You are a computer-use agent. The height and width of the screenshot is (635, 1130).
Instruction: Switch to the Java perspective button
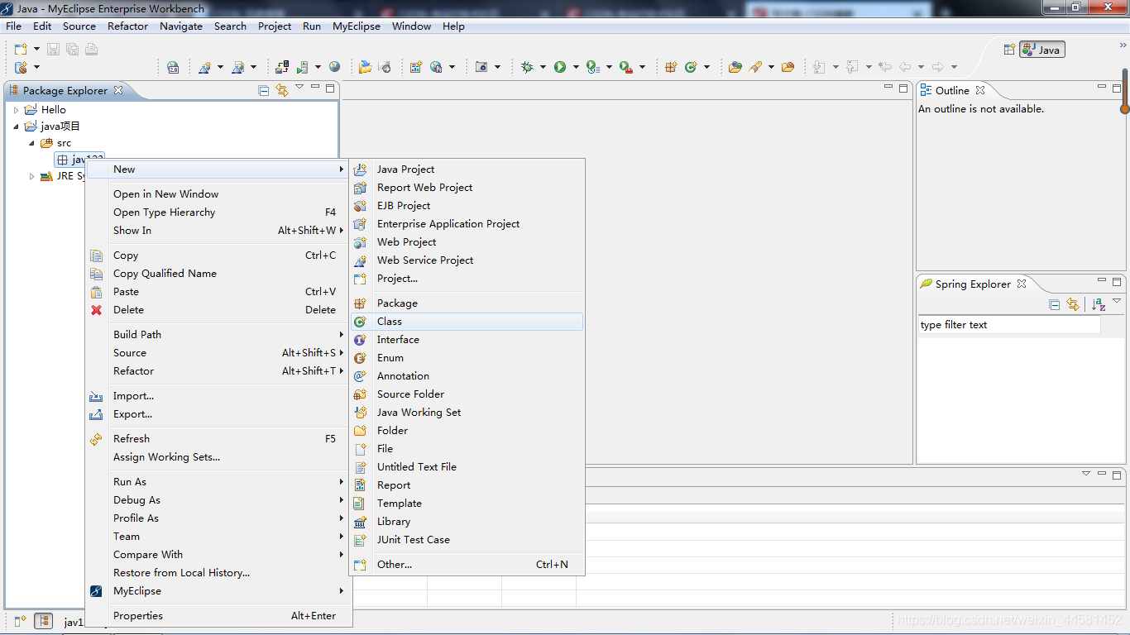click(x=1042, y=50)
